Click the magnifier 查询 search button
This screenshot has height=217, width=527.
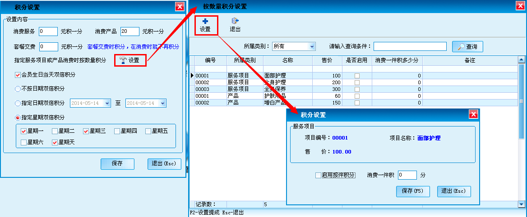click(x=467, y=46)
